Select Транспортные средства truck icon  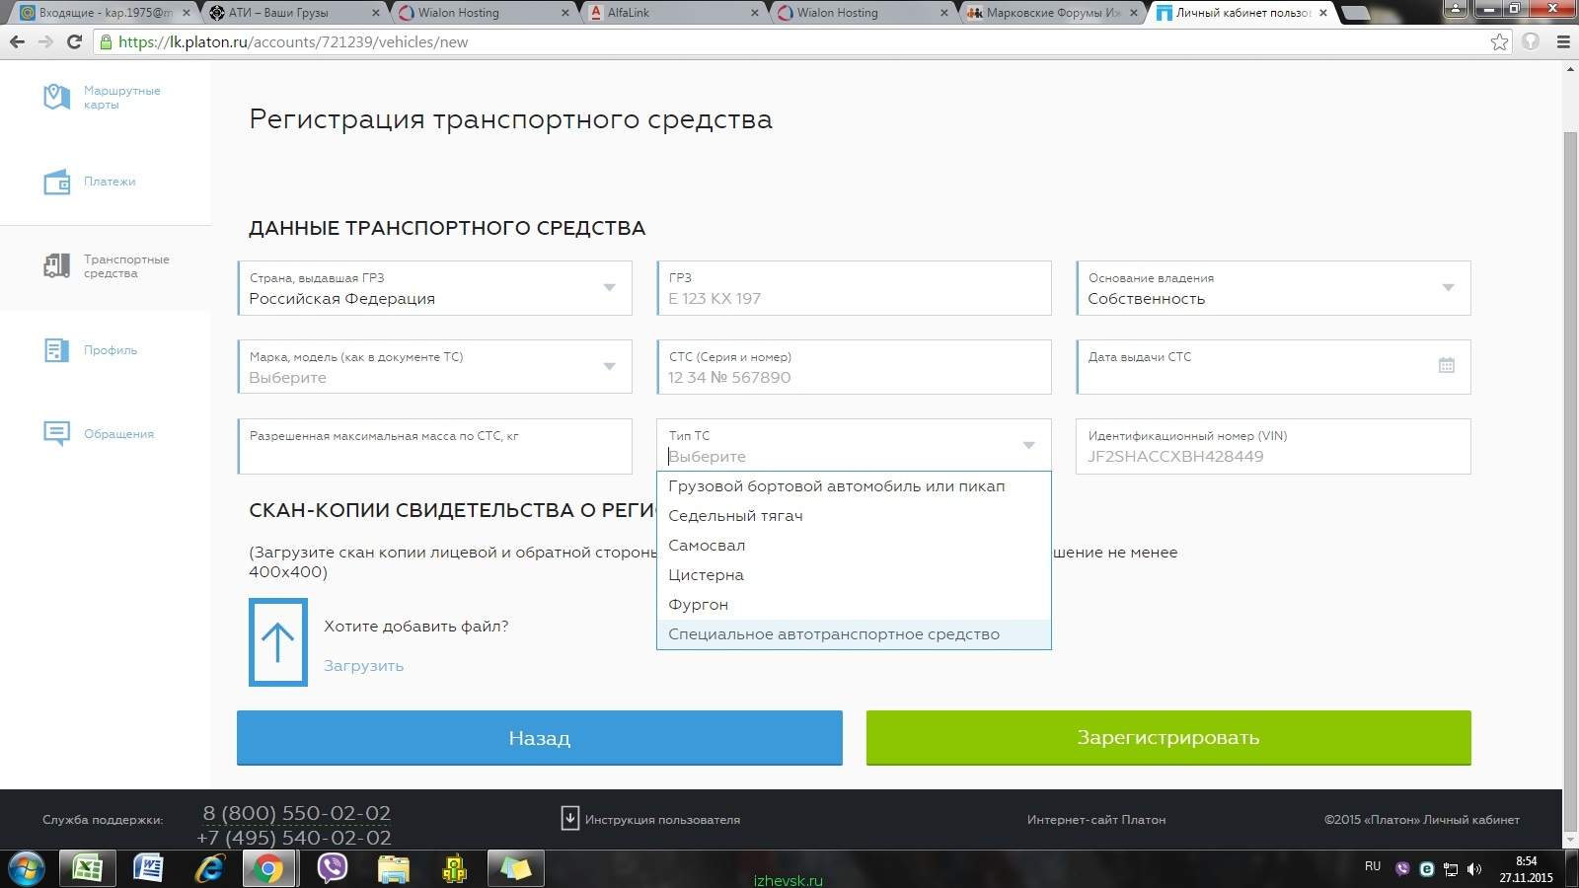56,265
